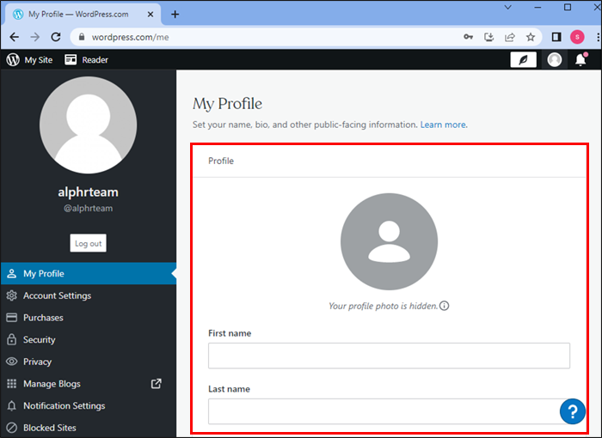
Task: Click the Notification Settings bell icon
Action: (12, 405)
